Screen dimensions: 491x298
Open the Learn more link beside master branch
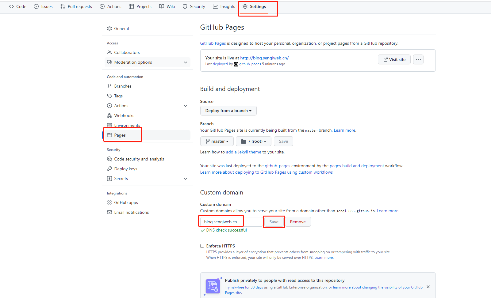[344, 130]
